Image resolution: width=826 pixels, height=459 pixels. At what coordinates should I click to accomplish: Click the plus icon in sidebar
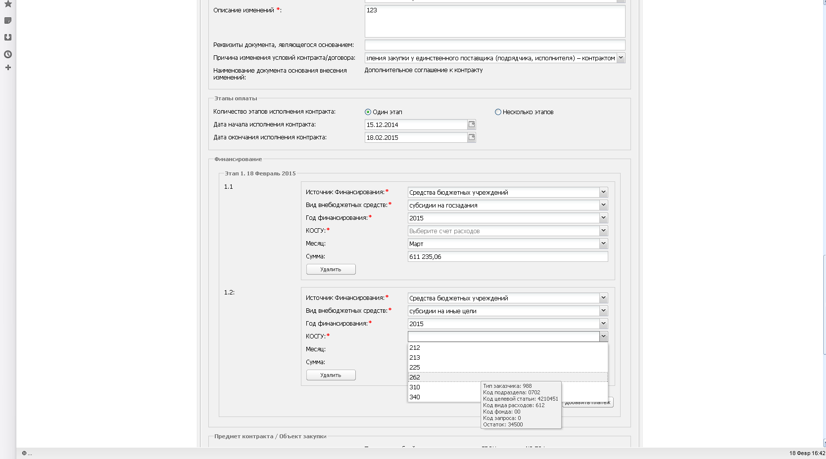pyautogui.click(x=8, y=68)
